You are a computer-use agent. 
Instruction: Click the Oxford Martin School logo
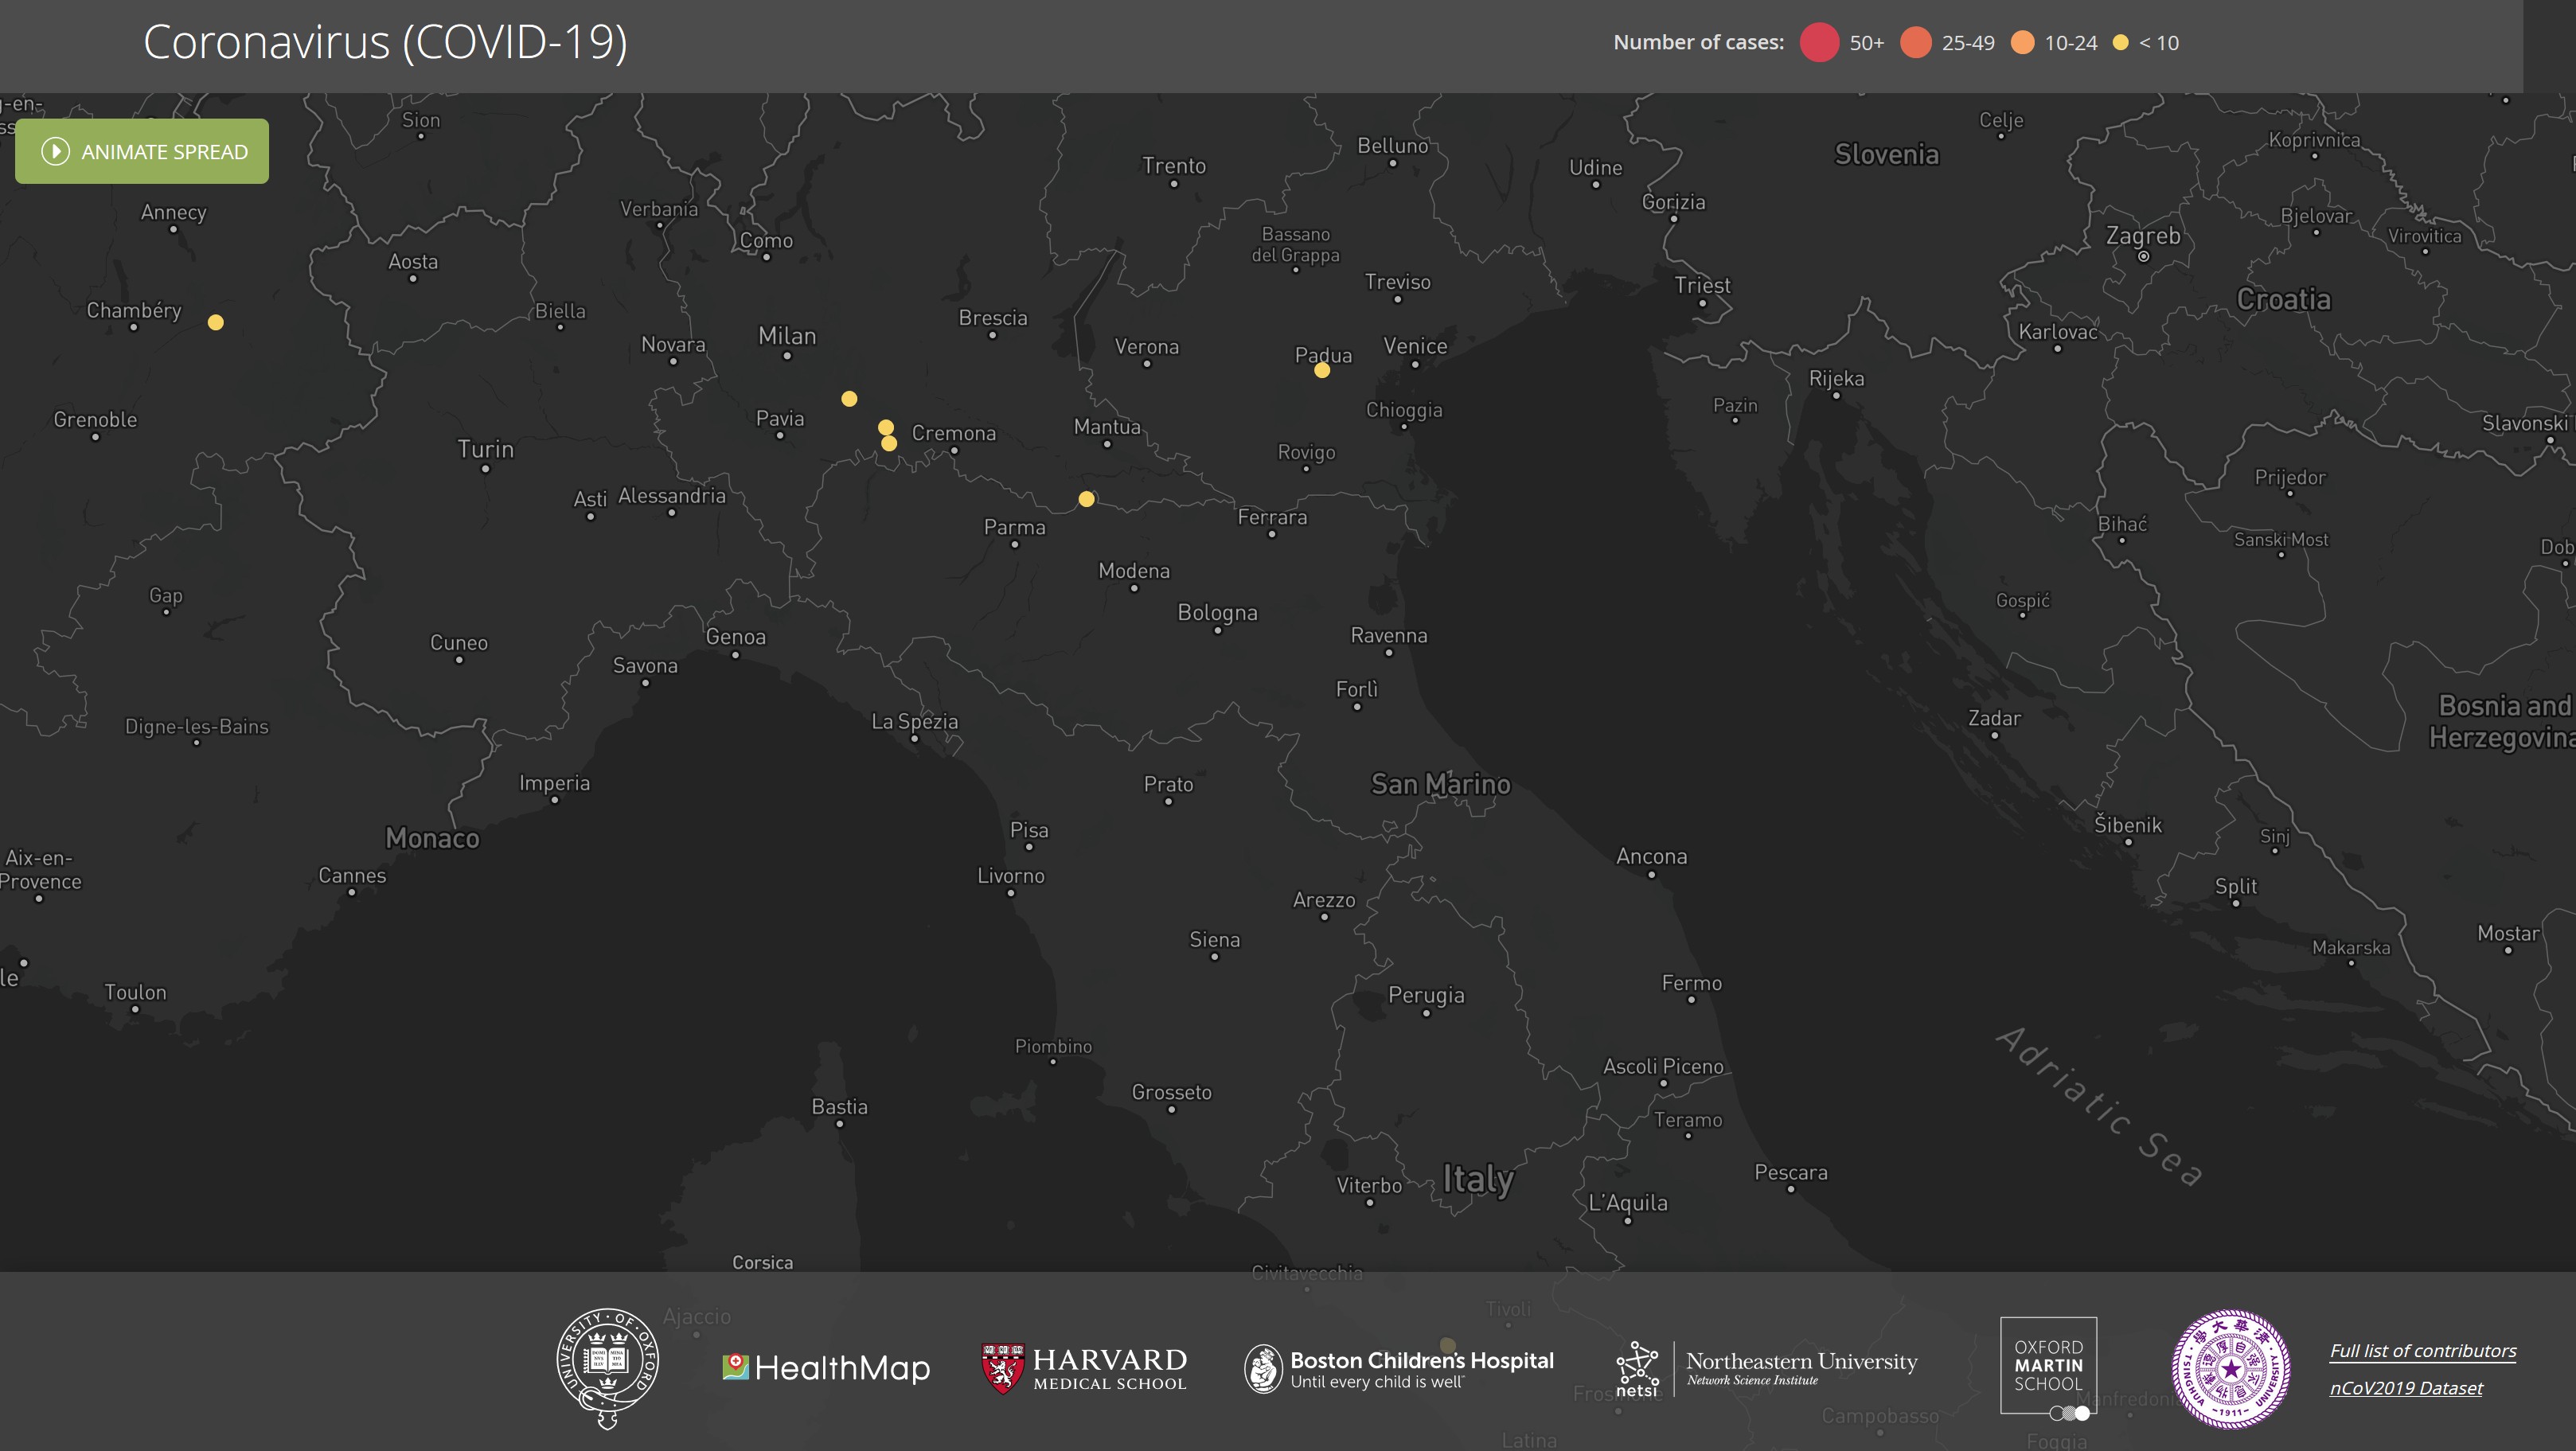point(2047,1365)
